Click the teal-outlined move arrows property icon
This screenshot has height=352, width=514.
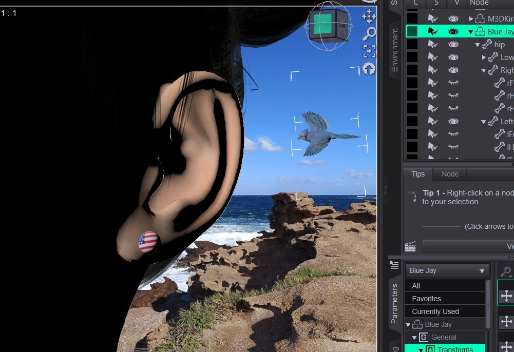(x=506, y=296)
